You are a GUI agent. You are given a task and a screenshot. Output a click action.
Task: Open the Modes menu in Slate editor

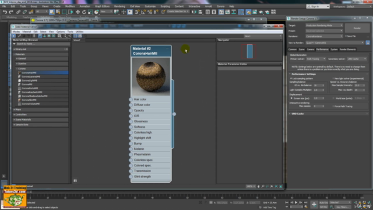point(16,32)
